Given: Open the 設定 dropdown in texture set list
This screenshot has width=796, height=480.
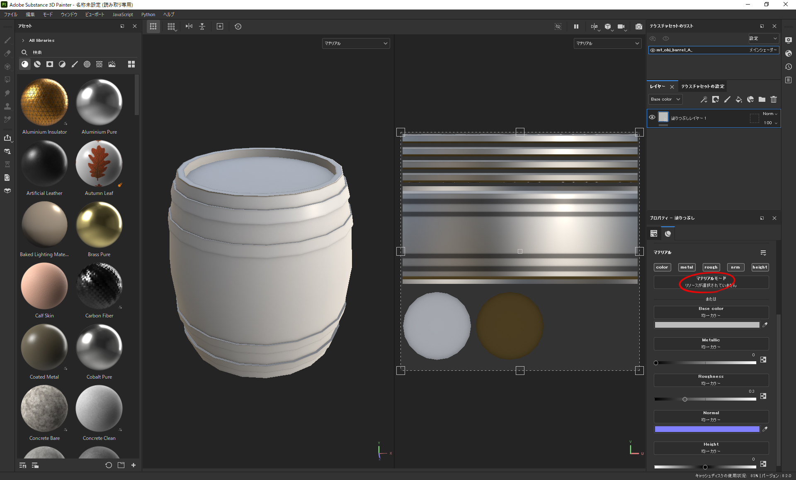Looking at the screenshot, I should click(763, 38).
